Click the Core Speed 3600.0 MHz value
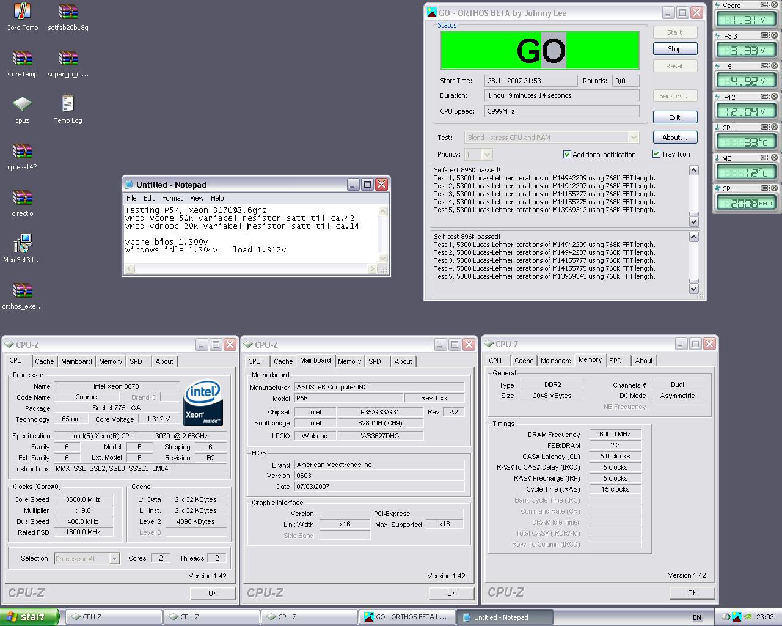This screenshot has width=782, height=626. pyautogui.click(x=83, y=499)
